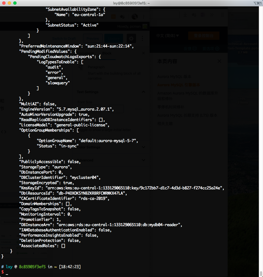Open the browser hamburger menu icon

pos(222,15)
